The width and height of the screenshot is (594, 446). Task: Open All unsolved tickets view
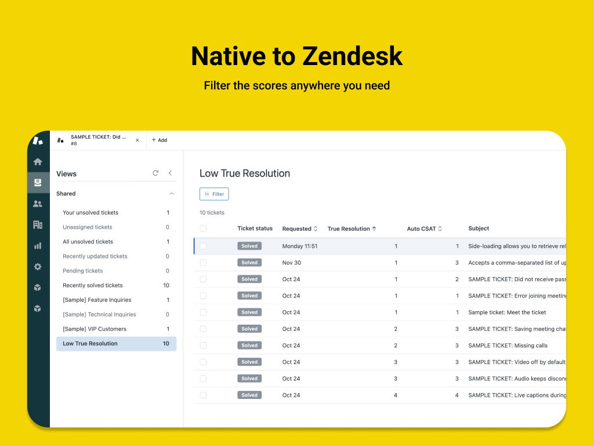[x=116, y=242]
